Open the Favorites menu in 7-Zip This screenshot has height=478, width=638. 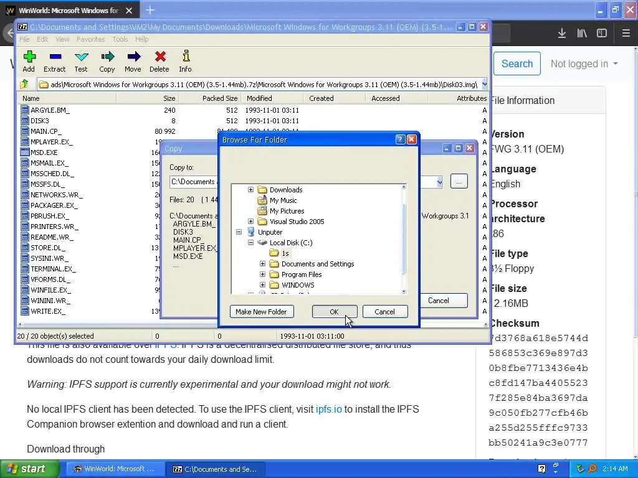point(91,39)
